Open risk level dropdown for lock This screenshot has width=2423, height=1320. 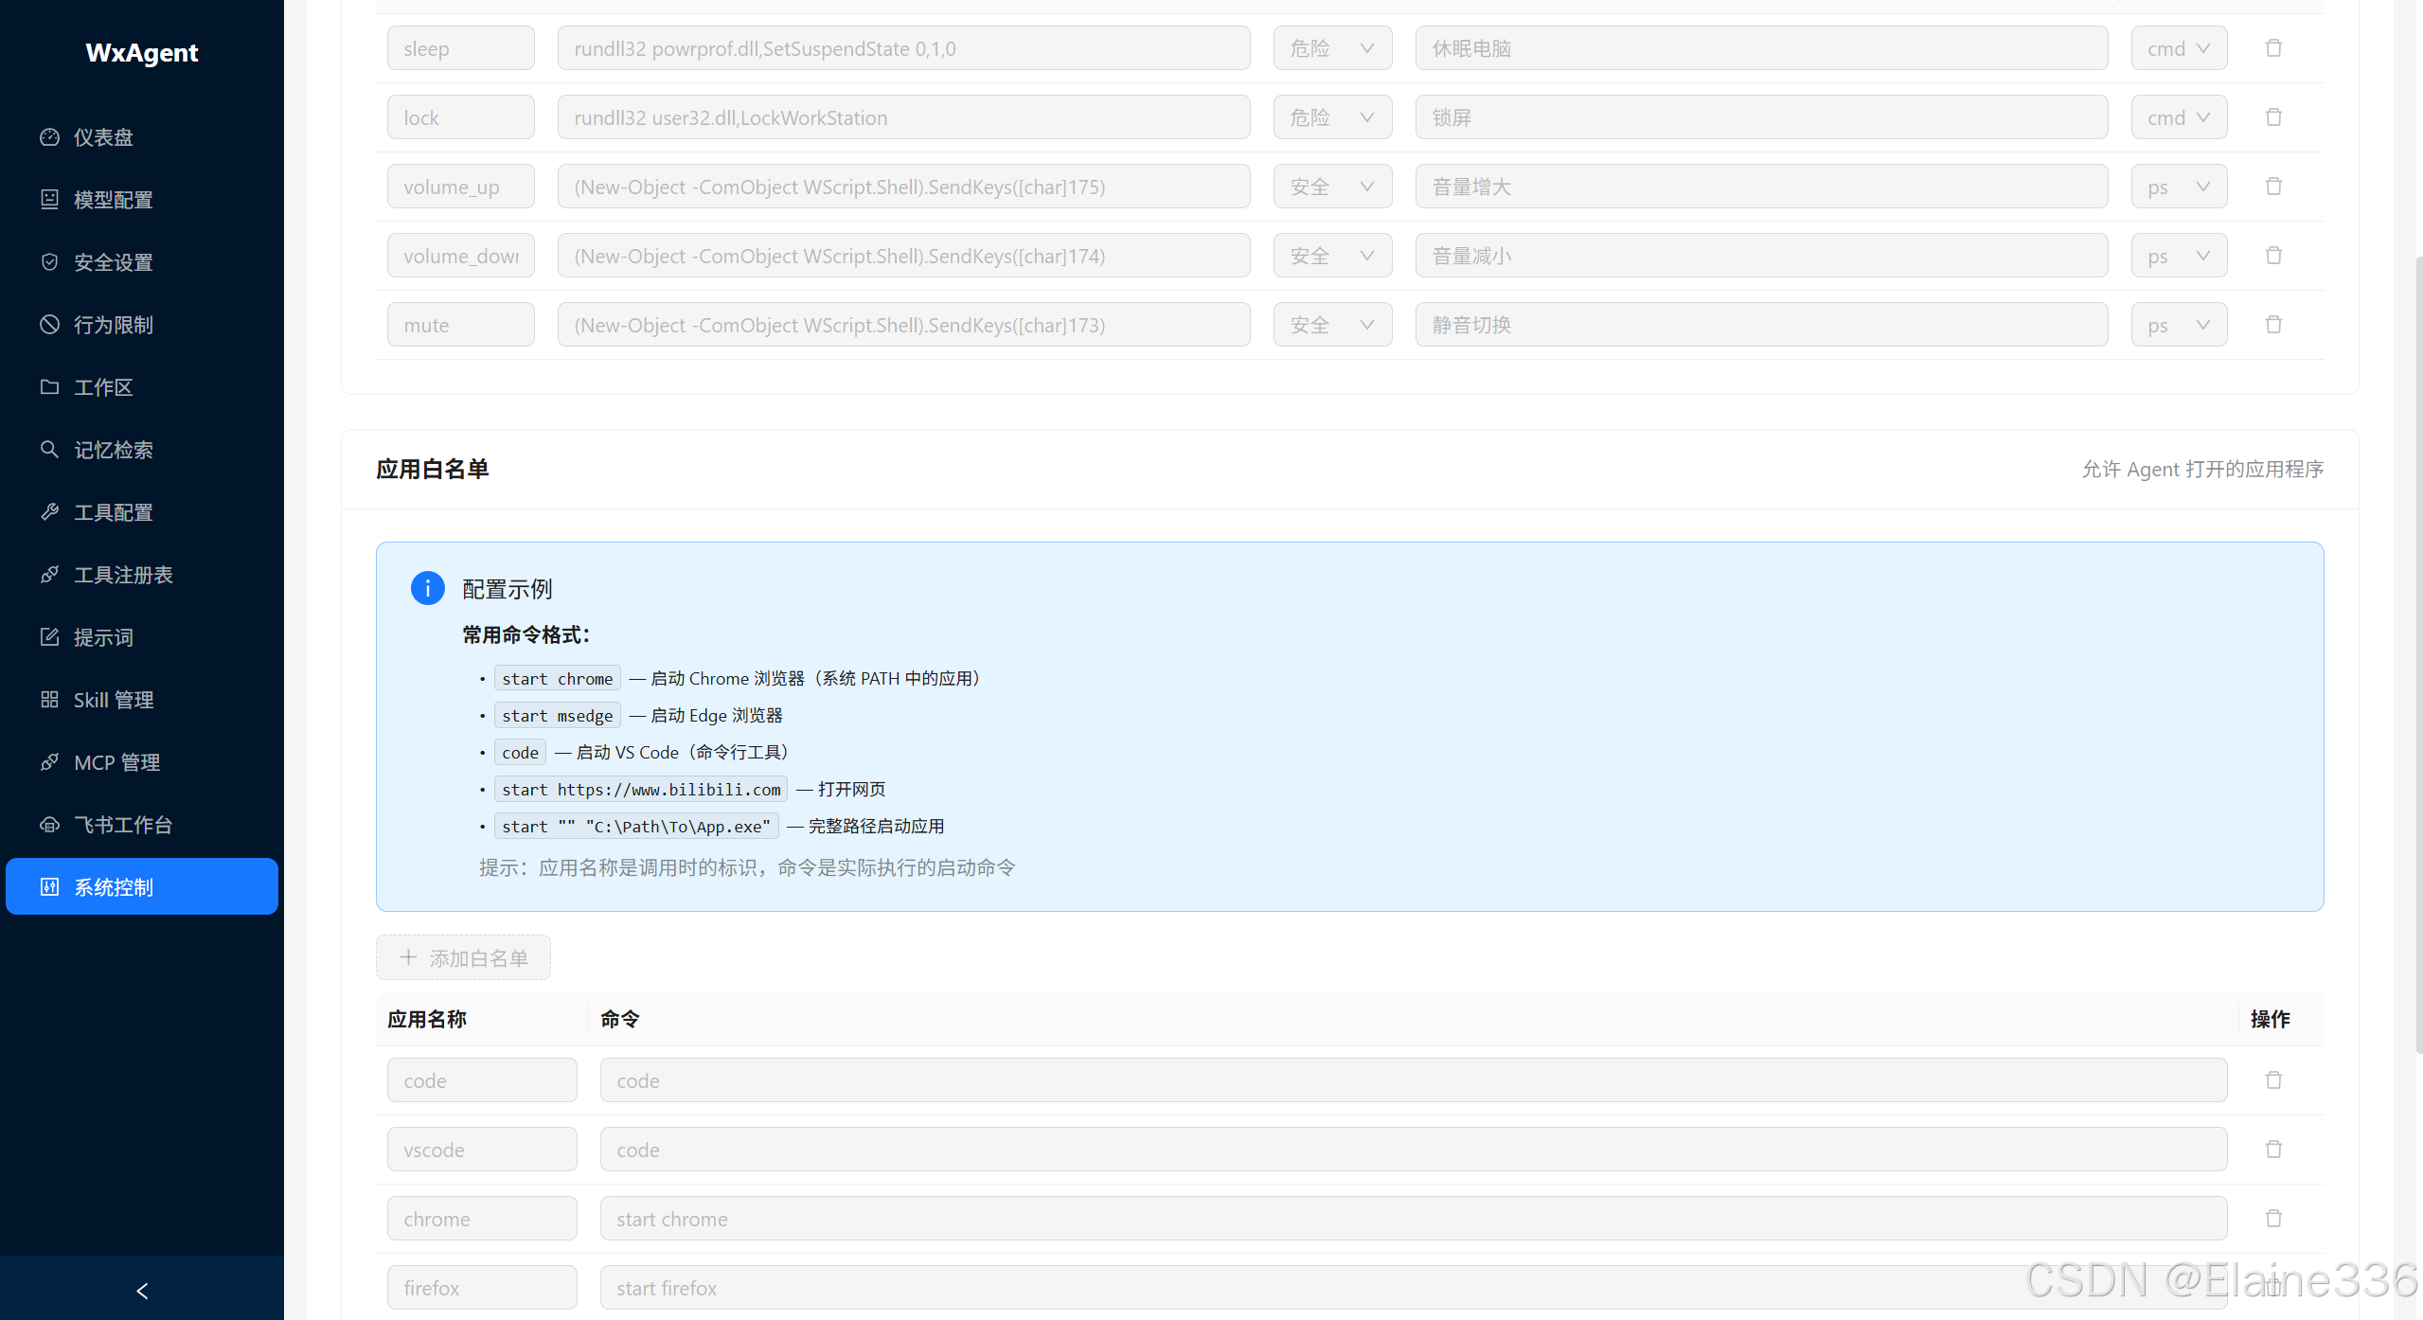pyautogui.click(x=1332, y=117)
